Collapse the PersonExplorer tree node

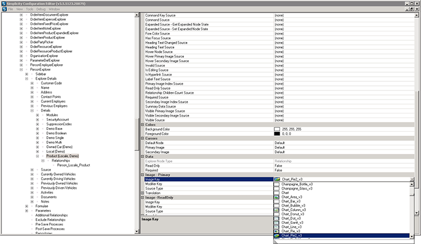[x=22, y=69]
